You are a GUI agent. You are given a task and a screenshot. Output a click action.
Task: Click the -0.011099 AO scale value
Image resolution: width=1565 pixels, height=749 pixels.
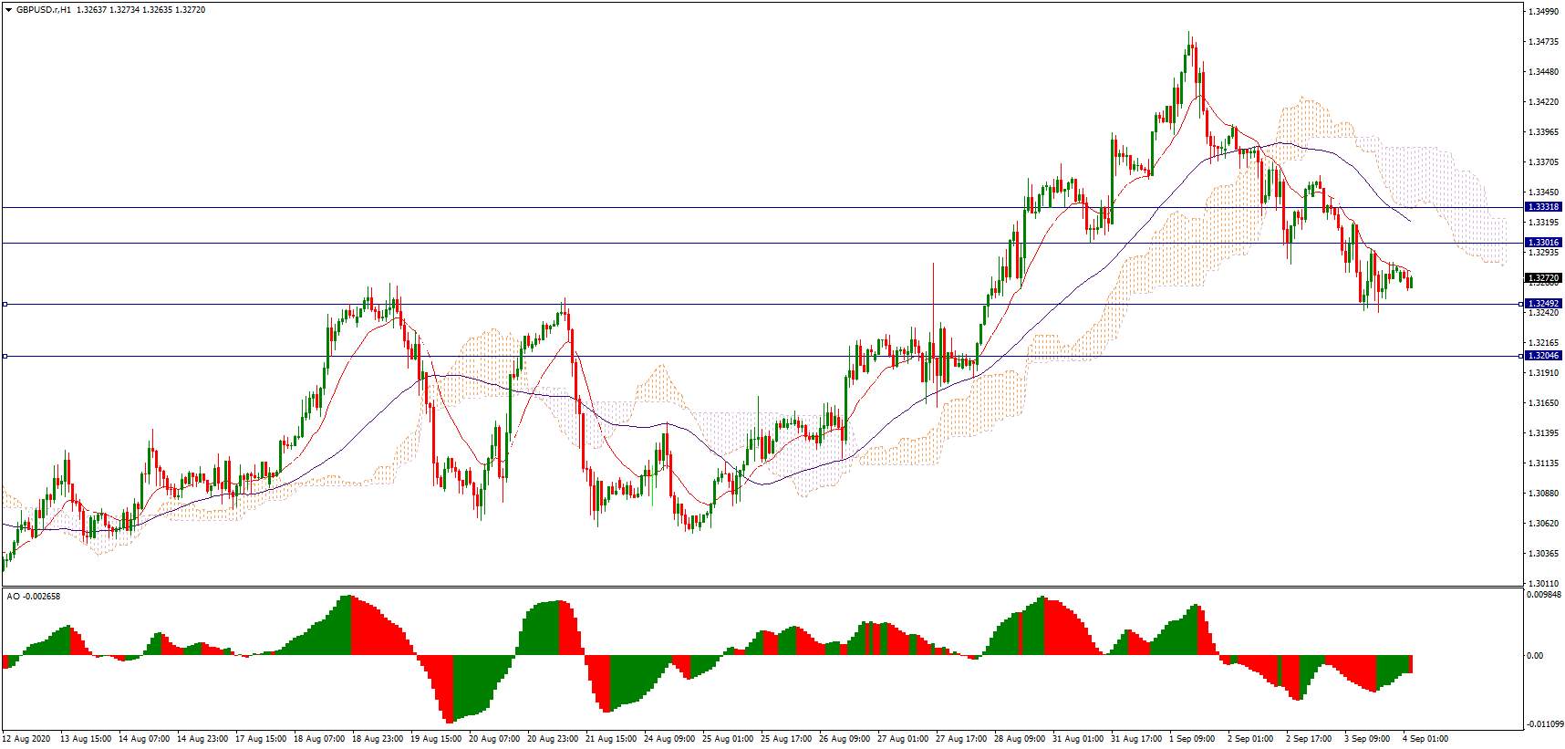point(1546,724)
